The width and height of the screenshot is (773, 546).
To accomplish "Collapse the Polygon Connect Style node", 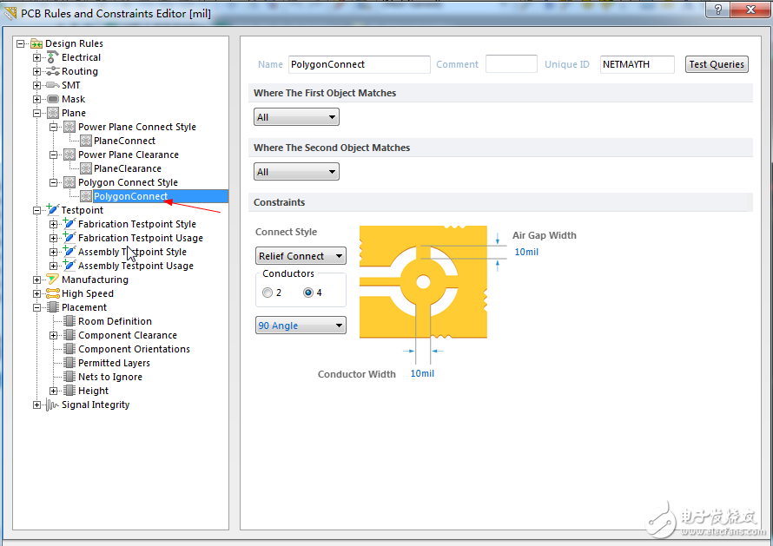I will click(x=53, y=183).
